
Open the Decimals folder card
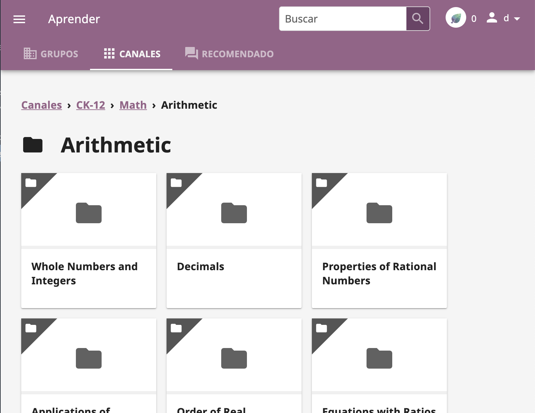point(234,241)
